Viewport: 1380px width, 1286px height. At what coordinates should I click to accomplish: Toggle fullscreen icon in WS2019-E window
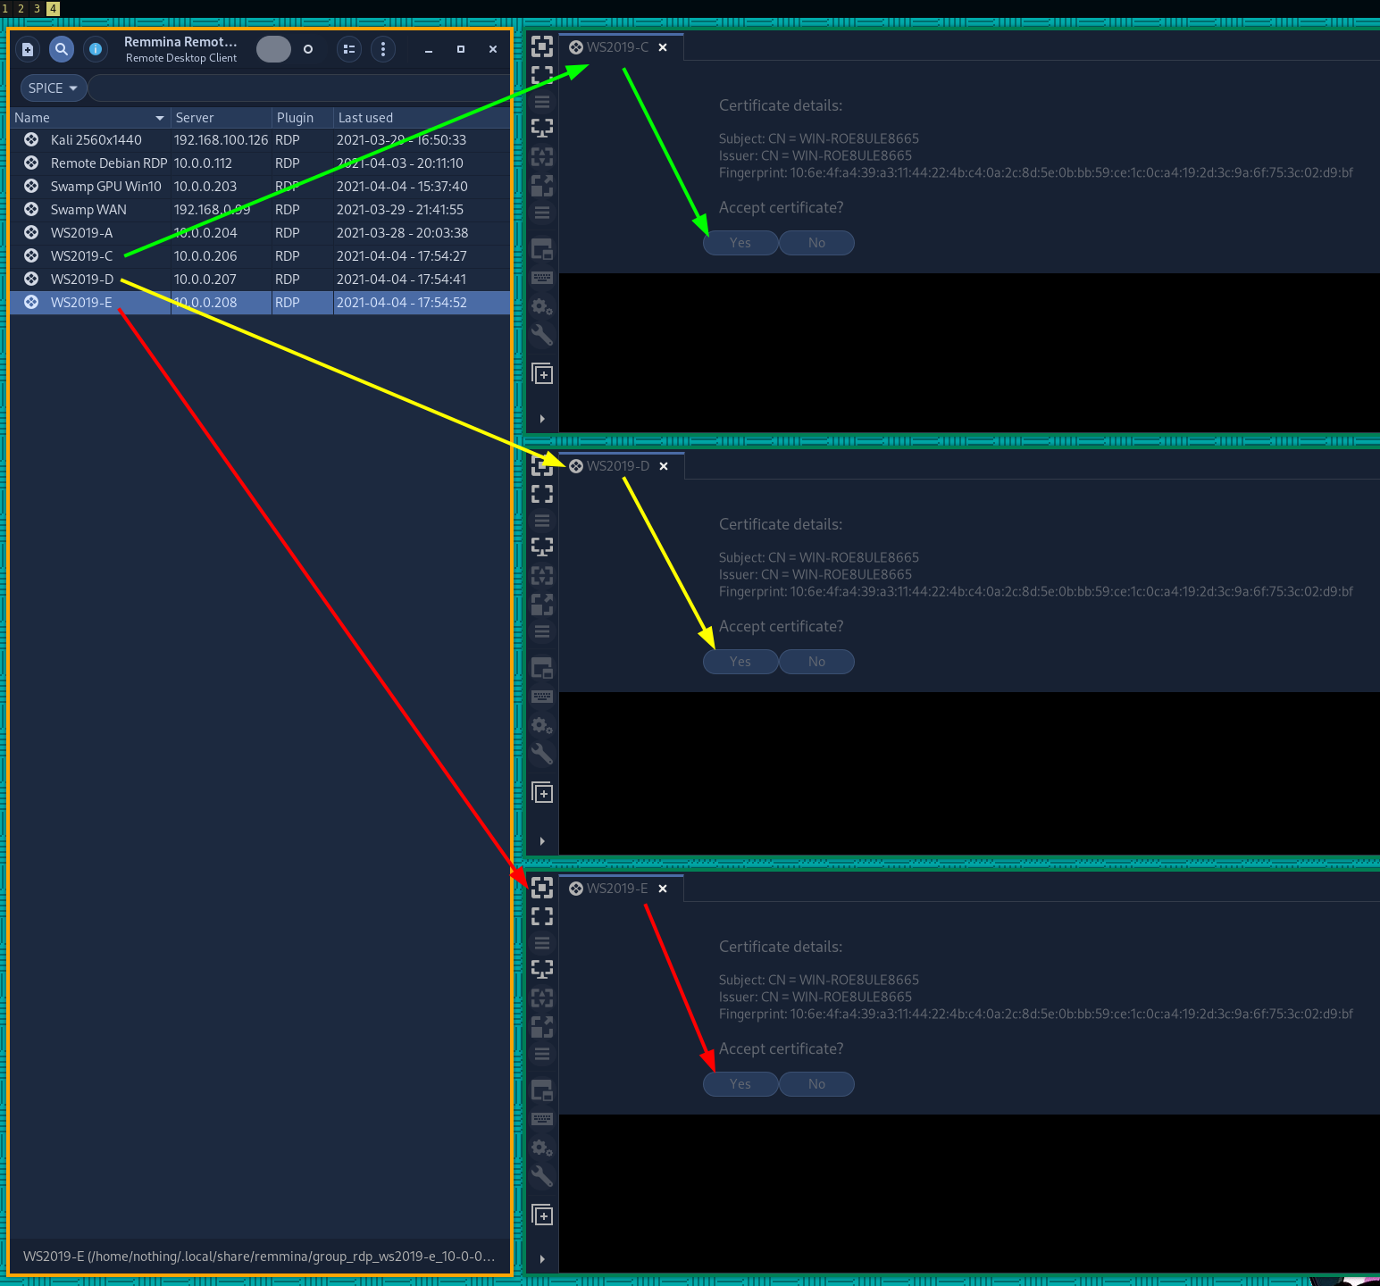tap(542, 915)
